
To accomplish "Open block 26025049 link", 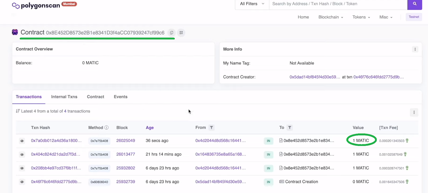I will [x=126, y=140].
